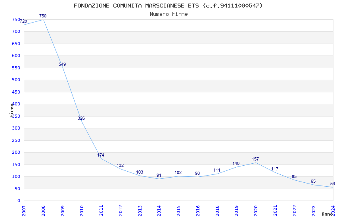Click the data label 549
337x218 pixels.
(62, 64)
